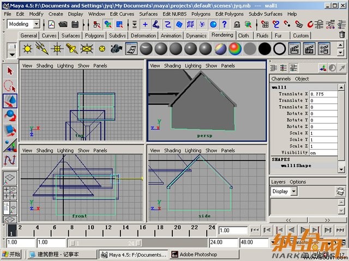Open Shading menu in persp panel
This screenshot has width=349, height=261.
(172, 66)
